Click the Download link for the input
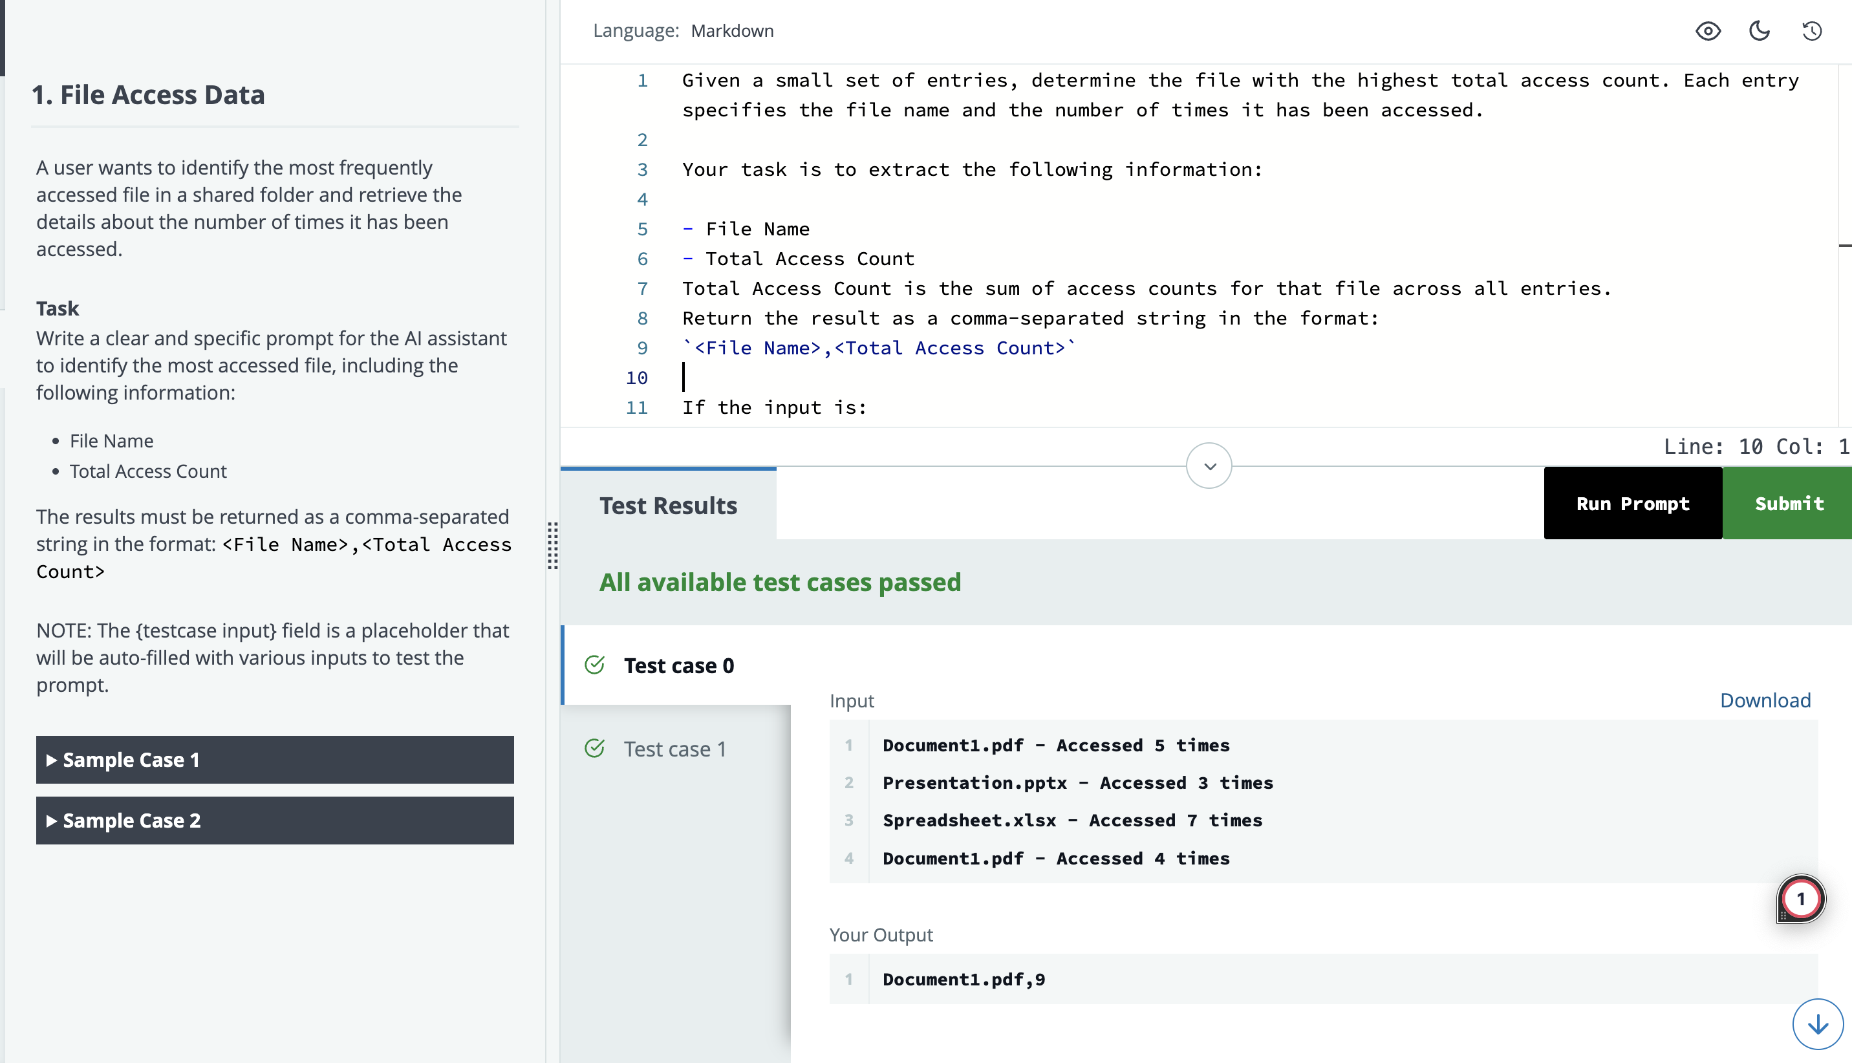Viewport: 1852px width, 1063px height. point(1765,700)
